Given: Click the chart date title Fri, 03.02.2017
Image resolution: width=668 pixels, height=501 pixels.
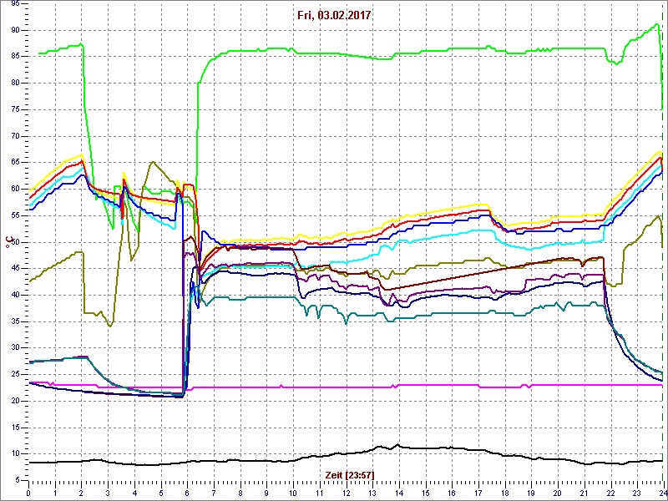Looking at the screenshot, I should [x=334, y=16].
